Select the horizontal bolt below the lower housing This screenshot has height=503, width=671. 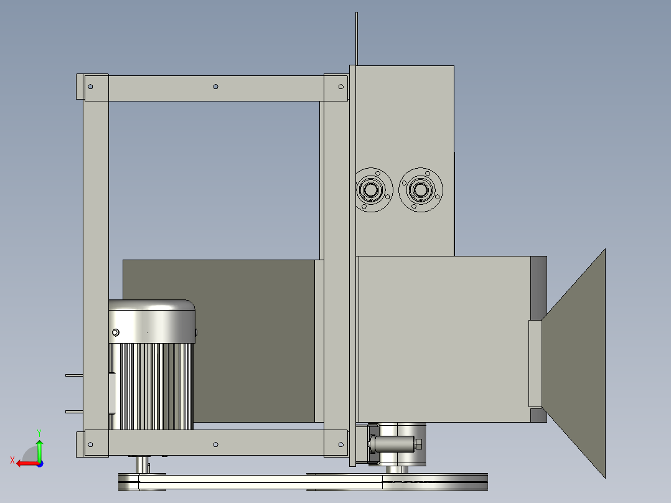[396, 444]
